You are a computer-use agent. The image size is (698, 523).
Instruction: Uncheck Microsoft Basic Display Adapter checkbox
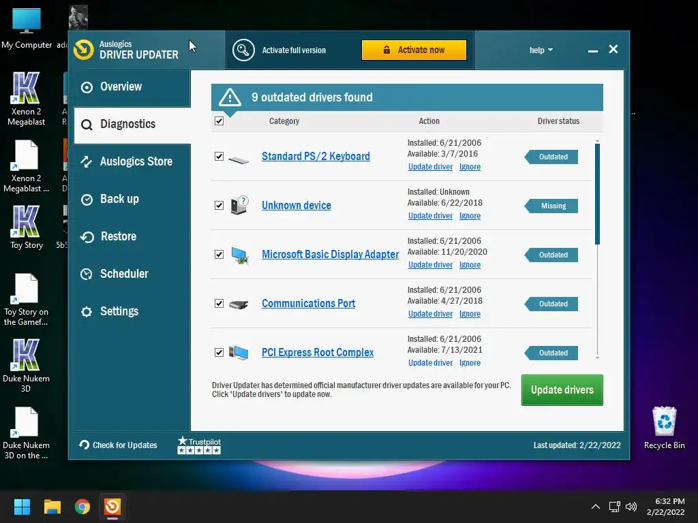[219, 255]
